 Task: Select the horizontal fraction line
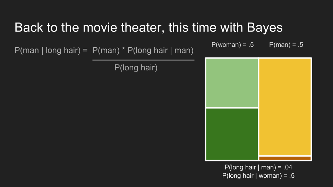click(x=143, y=60)
